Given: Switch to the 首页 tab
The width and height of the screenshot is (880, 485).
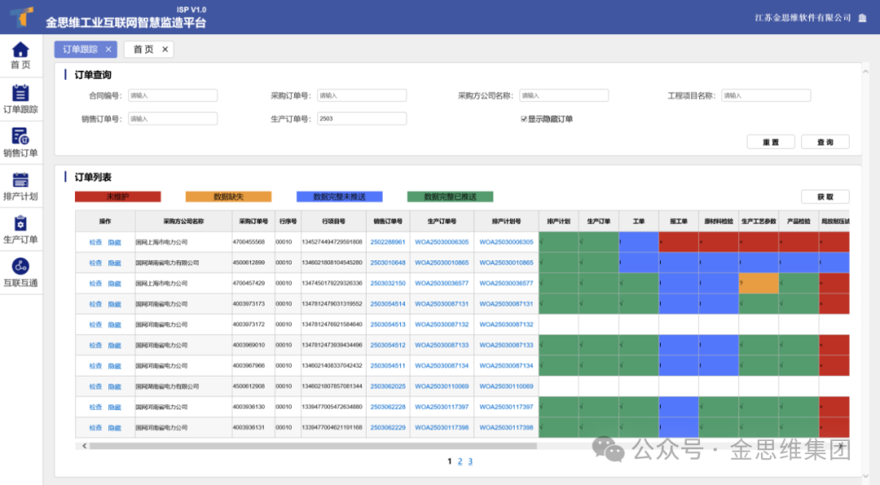Looking at the screenshot, I should (143, 50).
